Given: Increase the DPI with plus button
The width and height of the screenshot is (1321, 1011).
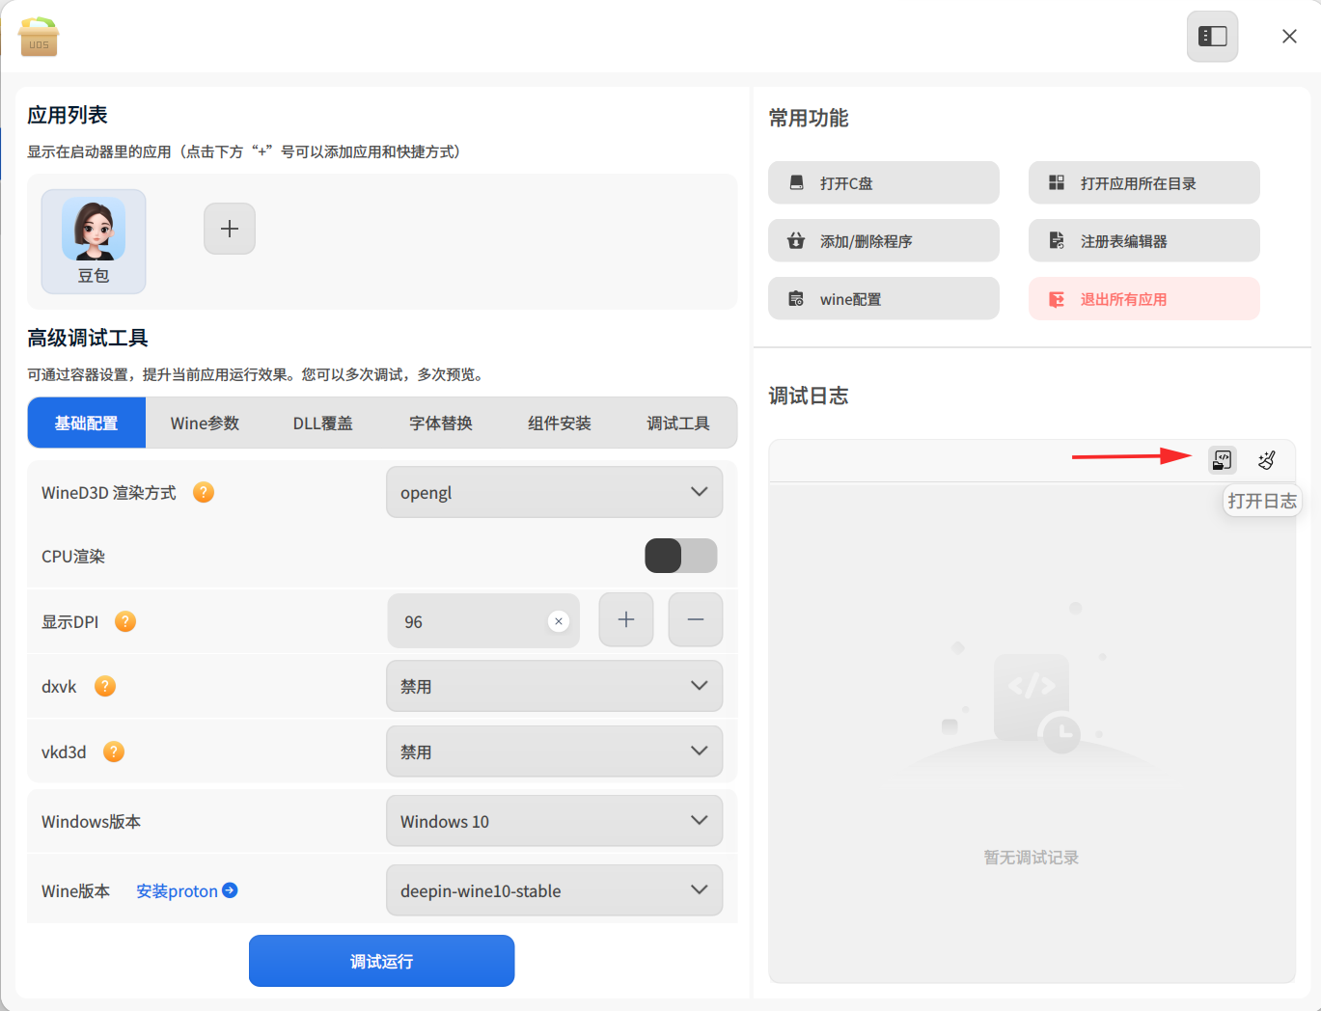Looking at the screenshot, I should point(626,619).
